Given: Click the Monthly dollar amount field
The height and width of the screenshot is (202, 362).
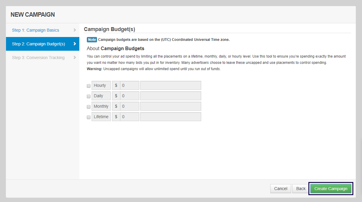Looking at the screenshot, I should (x=129, y=106).
